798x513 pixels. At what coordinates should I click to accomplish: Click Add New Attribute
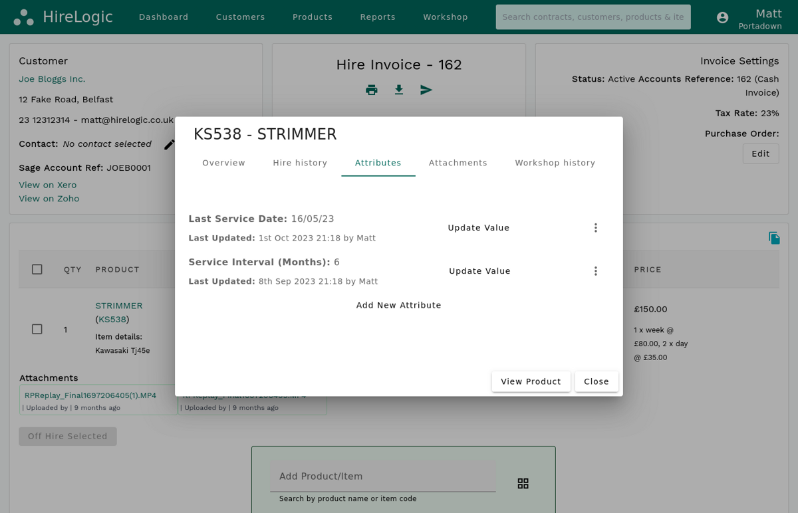(x=398, y=305)
